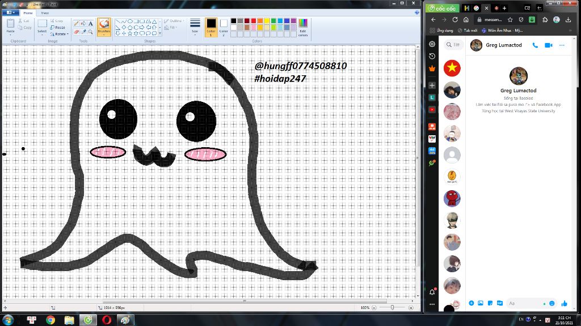Open the shape Outline dropdown
Screen dimensions: 581x326
(174, 21)
